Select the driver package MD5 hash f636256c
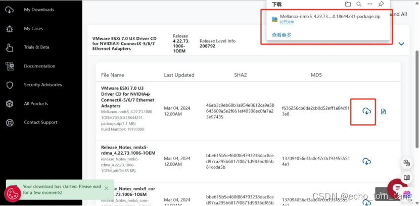This screenshot has height=206, width=420. (x=316, y=111)
